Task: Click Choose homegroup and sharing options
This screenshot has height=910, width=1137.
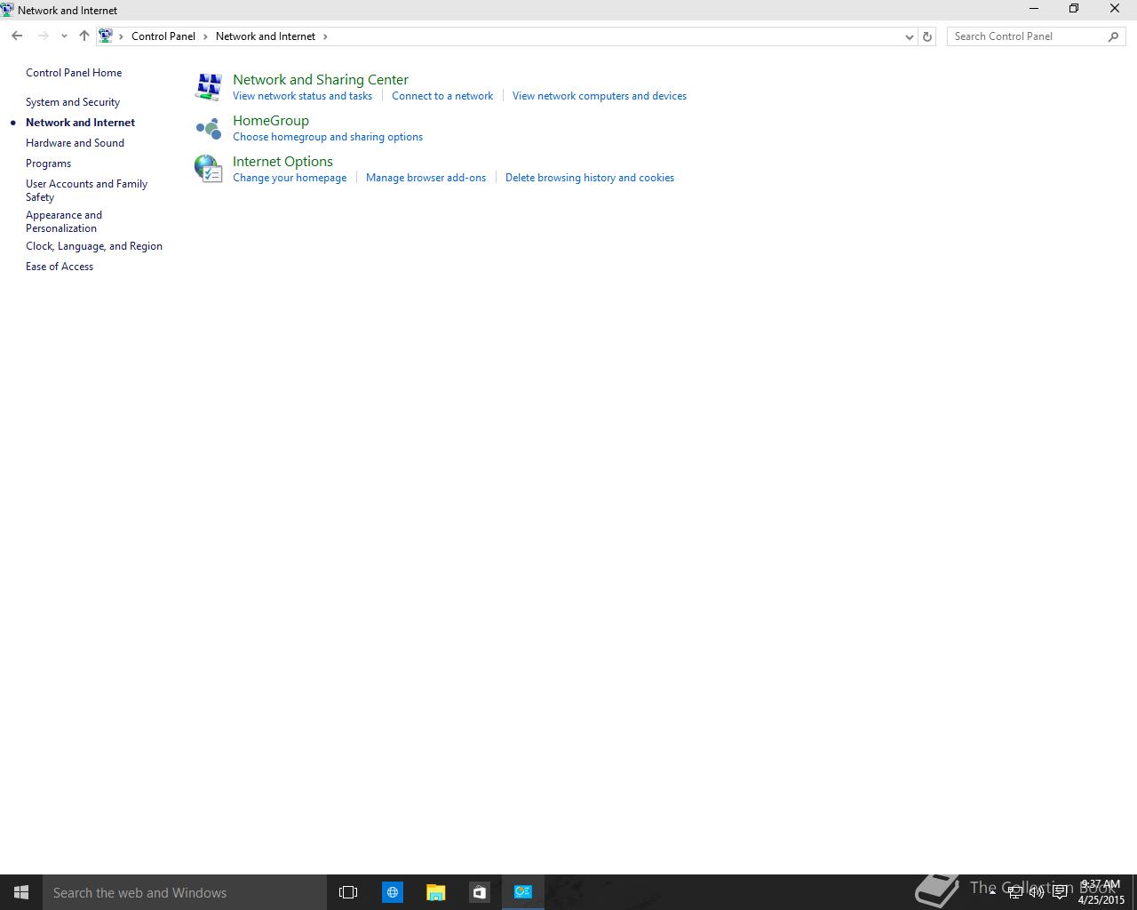Action: tap(328, 137)
